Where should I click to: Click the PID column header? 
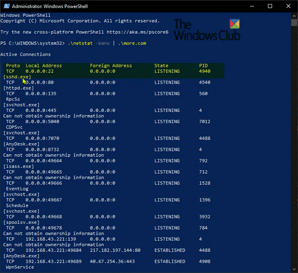coord(203,66)
